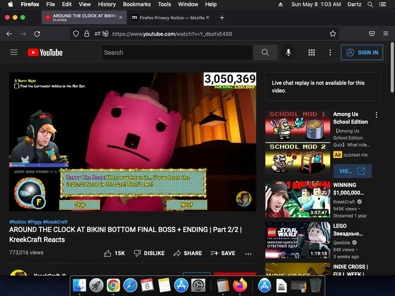Open Among Us School Edition ad thumbnail
Image resolution: width=395 pixels, height=296 pixels.
[298, 142]
